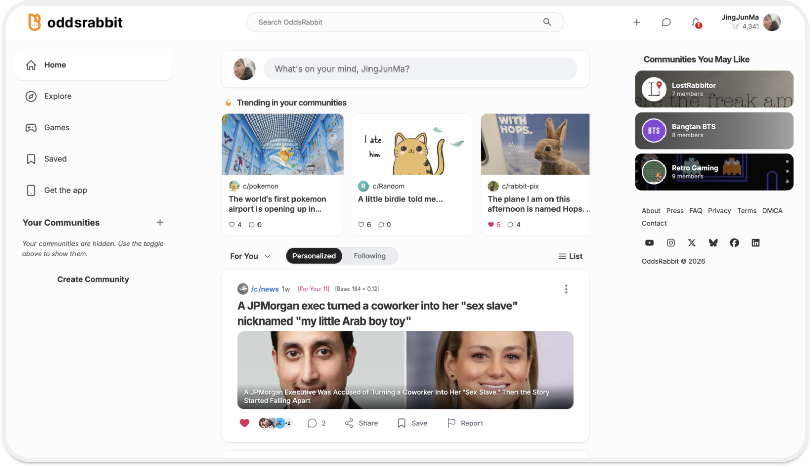Image resolution: width=811 pixels, height=467 pixels.
Task: Expand the For You feed dropdown
Action: (250, 256)
